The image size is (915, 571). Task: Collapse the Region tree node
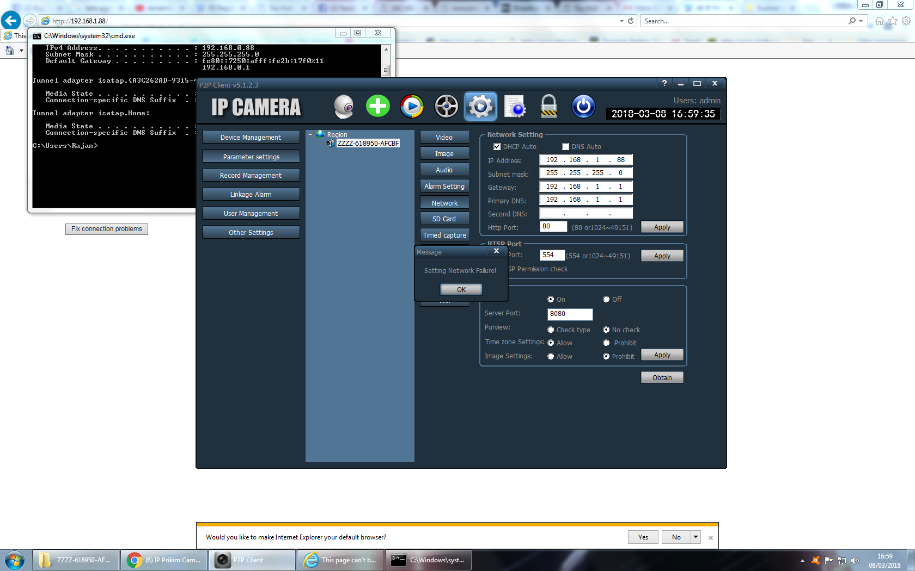(x=310, y=135)
